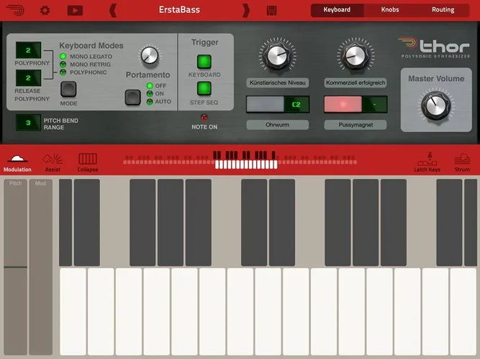Select the Polyphonic keyboard mode LED
The height and width of the screenshot is (359, 480).
63,73
